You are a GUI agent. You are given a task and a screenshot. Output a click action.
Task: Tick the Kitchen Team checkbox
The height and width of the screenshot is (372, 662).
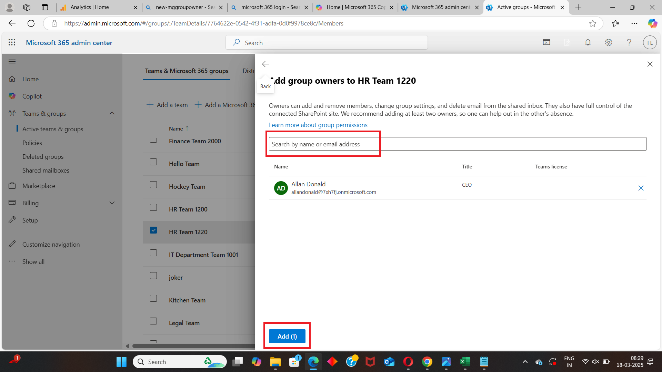click(153, 298)
